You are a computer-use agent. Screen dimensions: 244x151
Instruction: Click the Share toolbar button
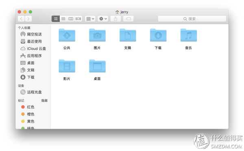115,19
